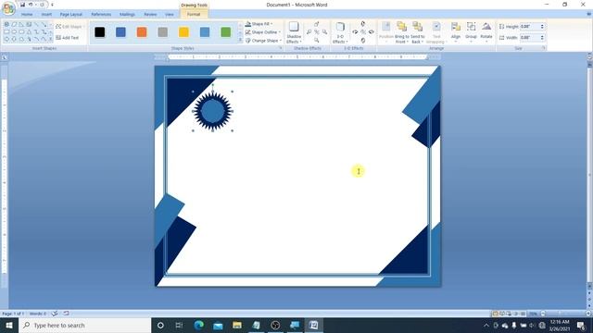Open Mailings ribbon tab
This screenshot has height=333, width=593.
(x=127, y=15)
